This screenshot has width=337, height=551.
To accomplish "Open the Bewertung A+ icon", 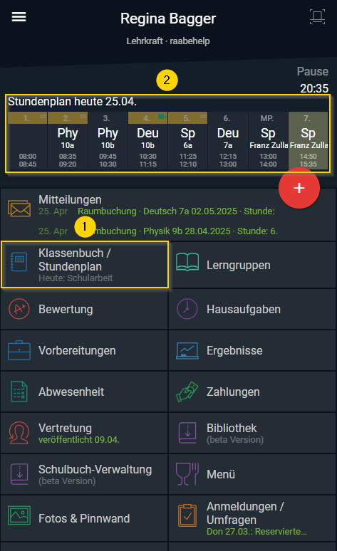I will (x=19, y=309).
